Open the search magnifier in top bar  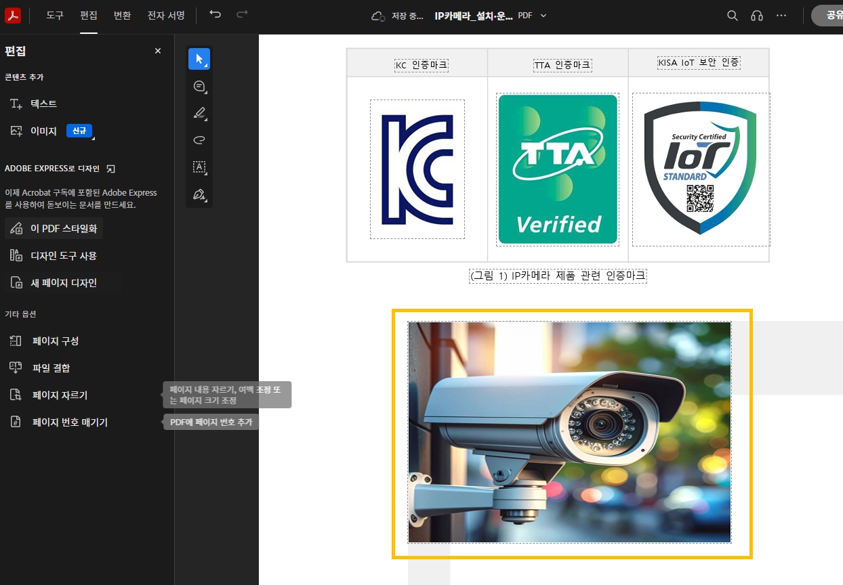coord(733,16)
